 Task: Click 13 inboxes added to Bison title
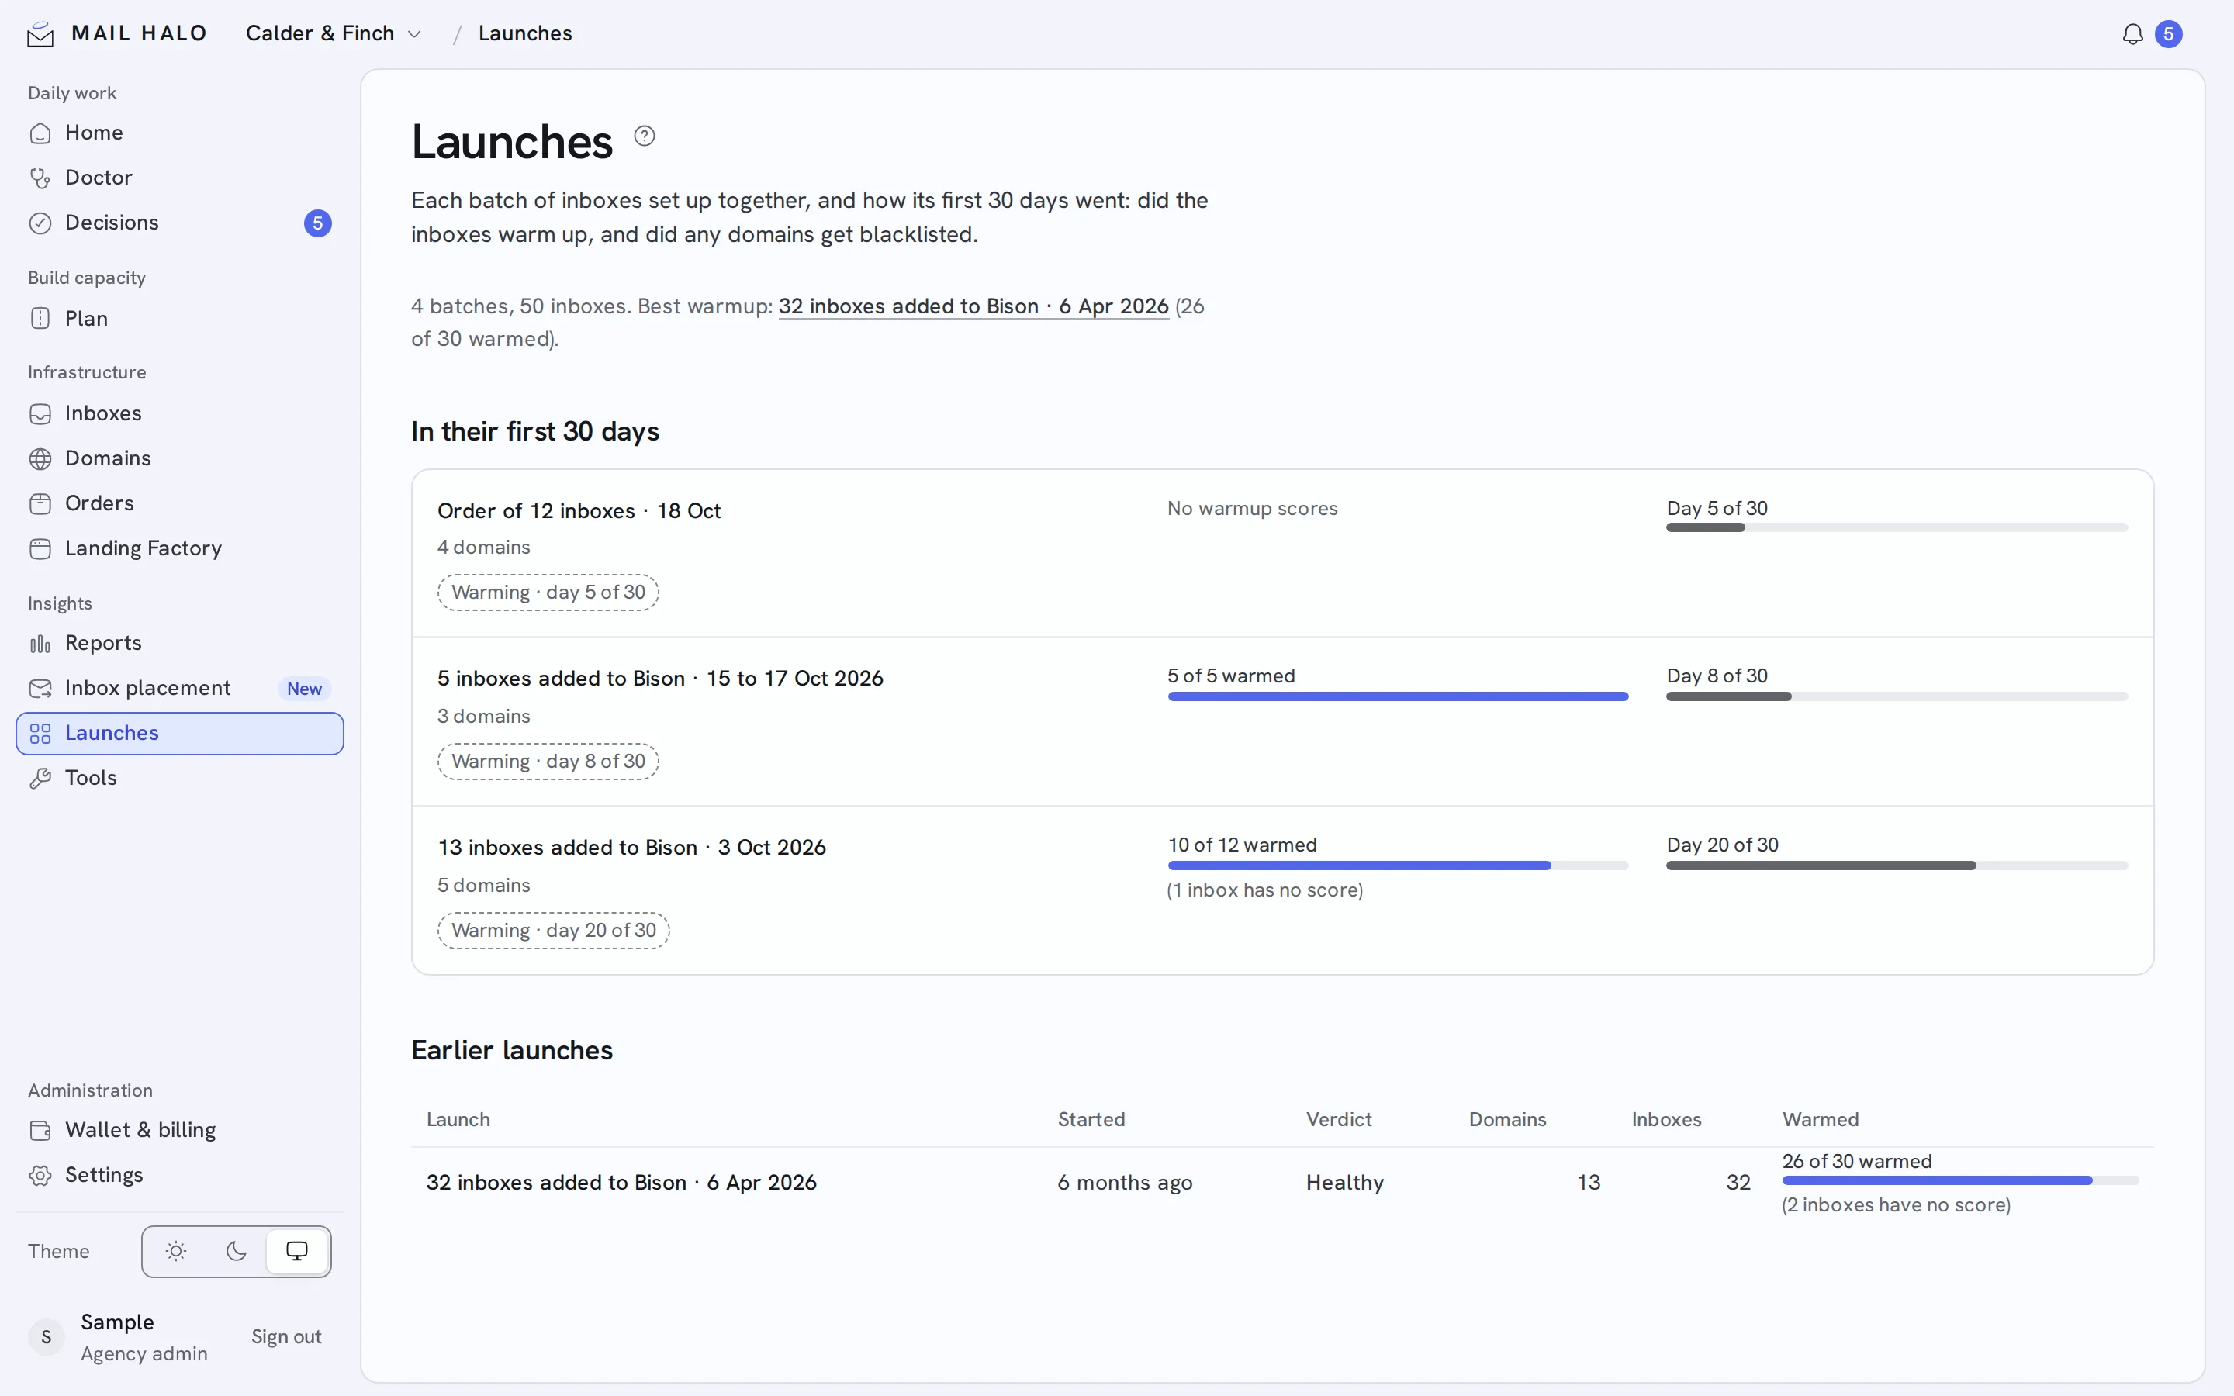631,848
